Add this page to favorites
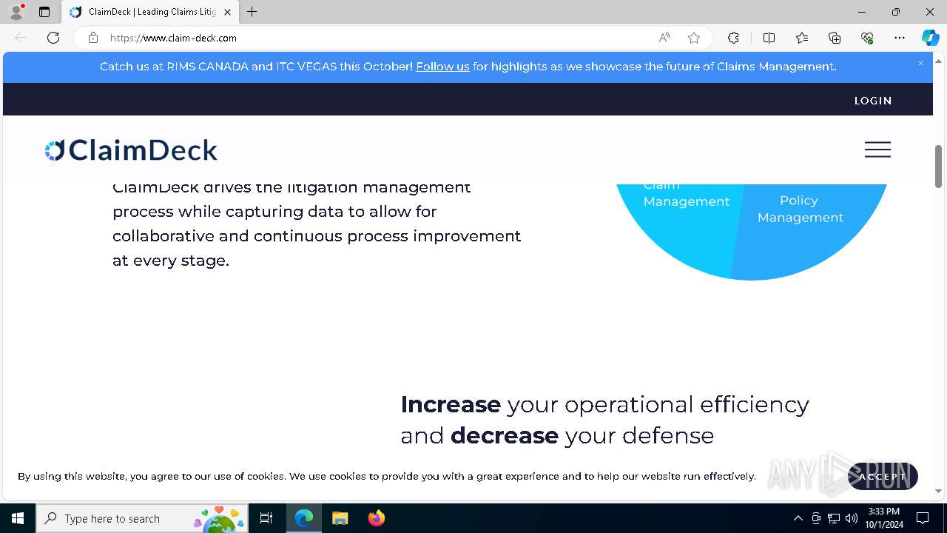 point(694,38)
